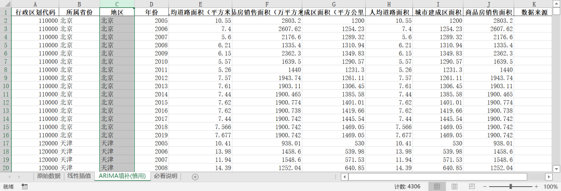This screenshot has height=191, width=561.
Task: Click horizontal scrollbar left arrow
Action: click(x=344, y=176)
